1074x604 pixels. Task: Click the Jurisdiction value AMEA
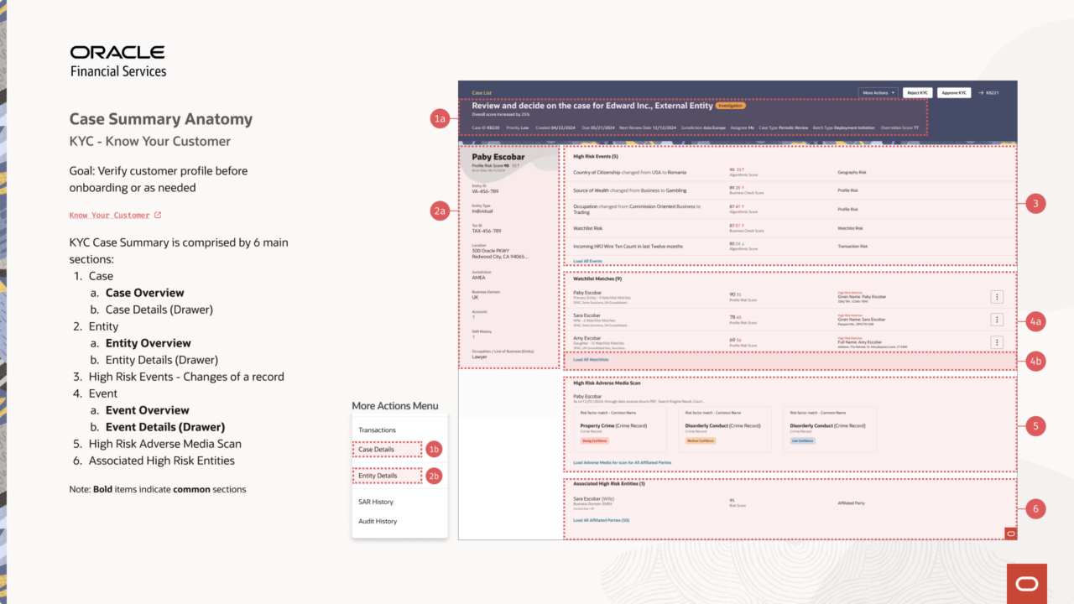pos(478,278)
